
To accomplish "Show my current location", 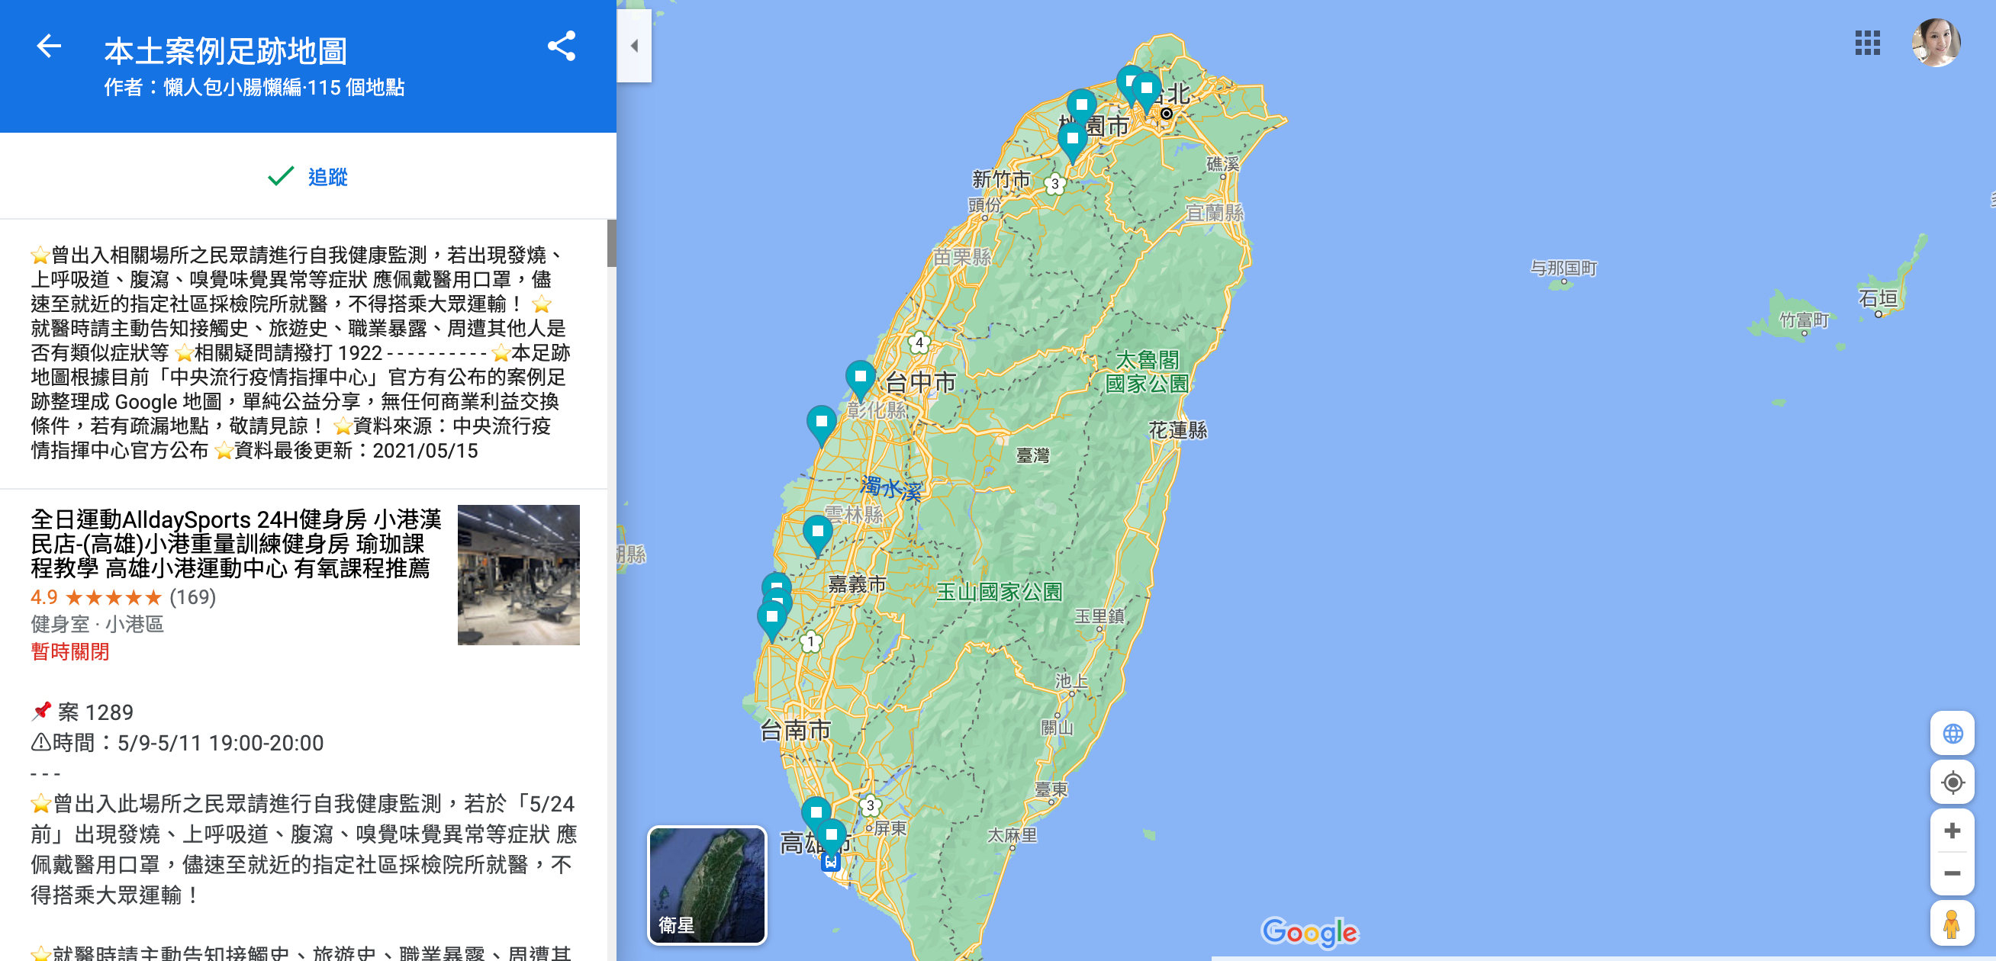I will pos(1952,782).
